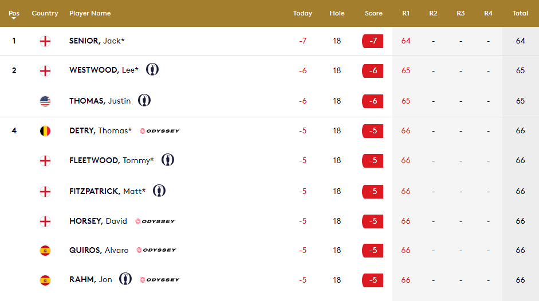The image size is (539, 301).
Task: Click the Odyssey logo next to David Horsey
Action: pos(155,221)
